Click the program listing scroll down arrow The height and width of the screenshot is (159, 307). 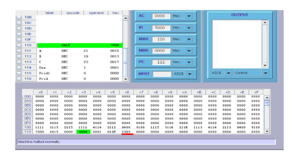[125, 79]
